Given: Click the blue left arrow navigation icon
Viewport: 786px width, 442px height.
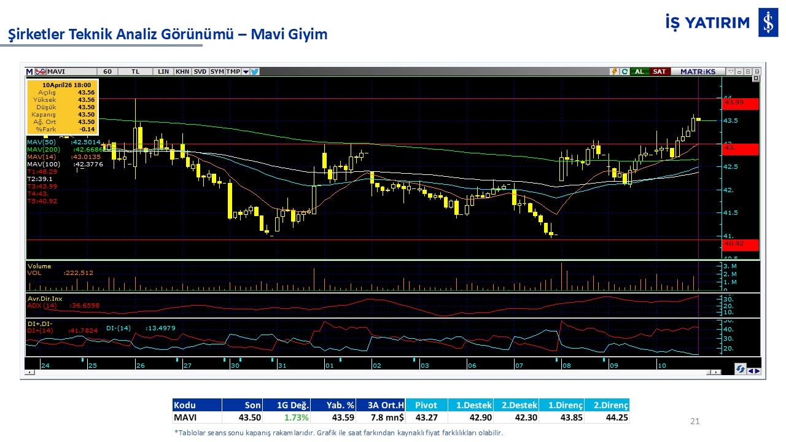Looking at the screenshot, I should tap(750, 370).
